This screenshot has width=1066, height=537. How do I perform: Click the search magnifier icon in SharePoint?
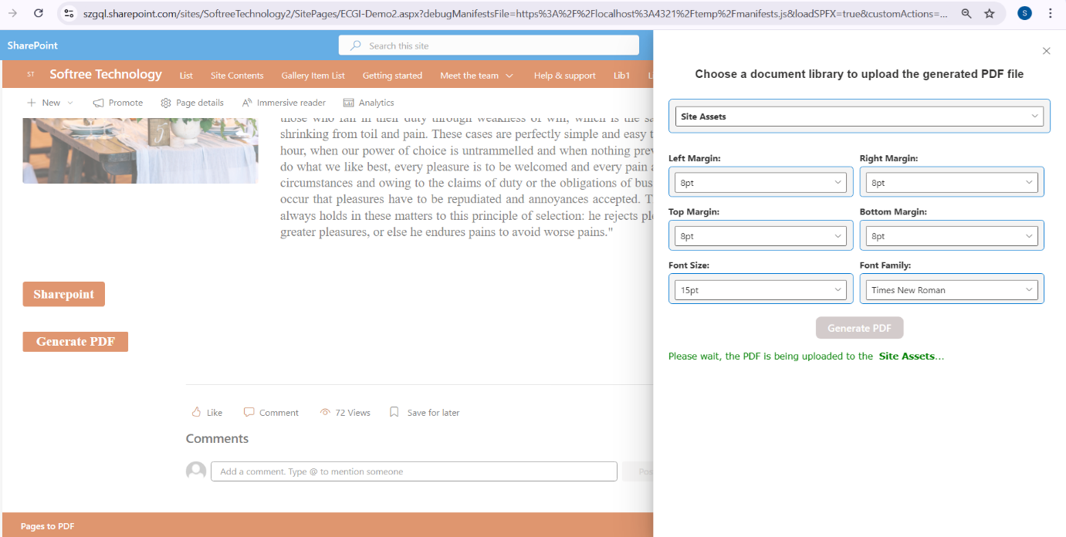[x=356, y=46]
